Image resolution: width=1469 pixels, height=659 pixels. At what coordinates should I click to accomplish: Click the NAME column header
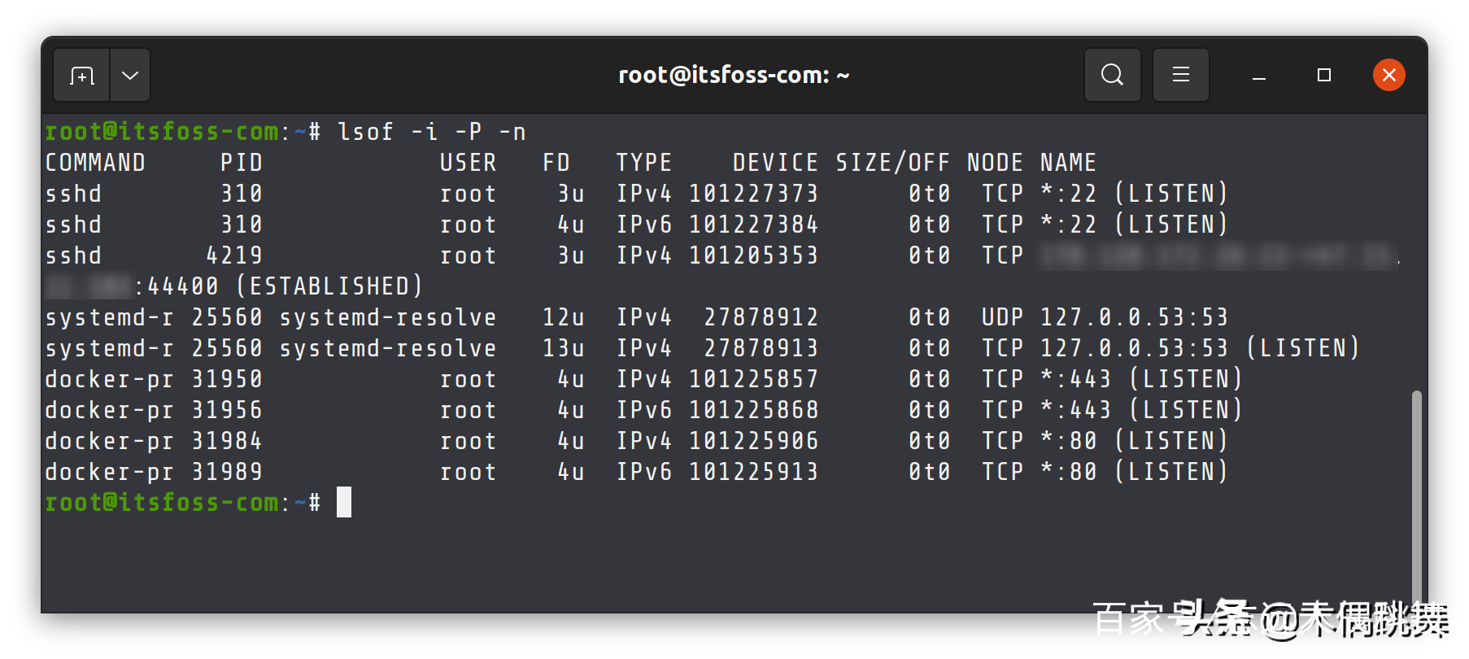1068,163
